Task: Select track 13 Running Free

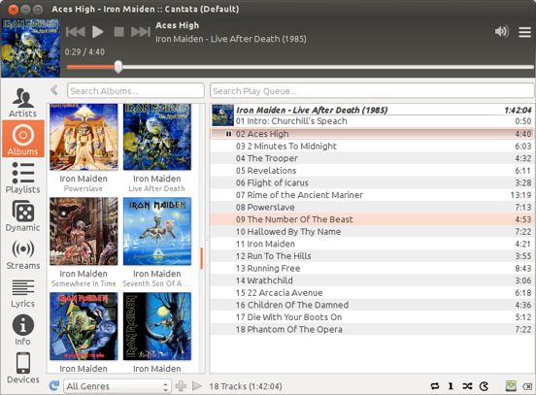Action: tap(372, 268)
